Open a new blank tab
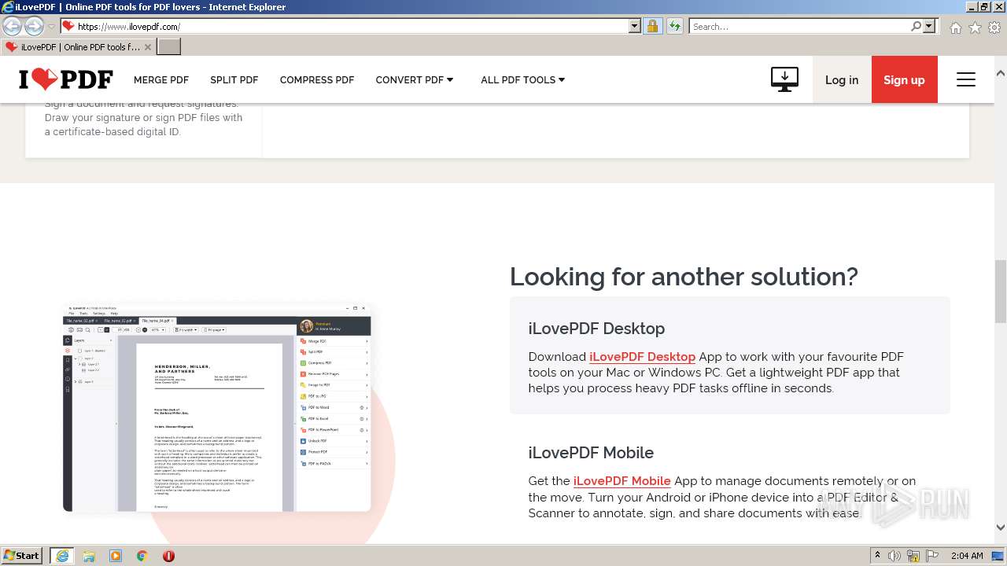Viewport: 1007px width, 566px height. tap(169, 46)
